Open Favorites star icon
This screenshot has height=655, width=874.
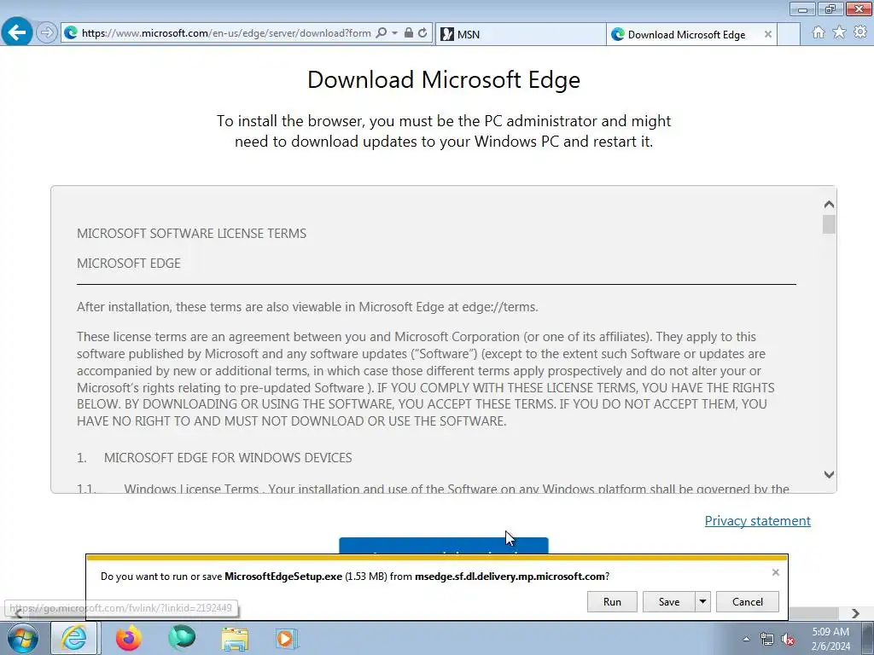[x=839, y=32]
